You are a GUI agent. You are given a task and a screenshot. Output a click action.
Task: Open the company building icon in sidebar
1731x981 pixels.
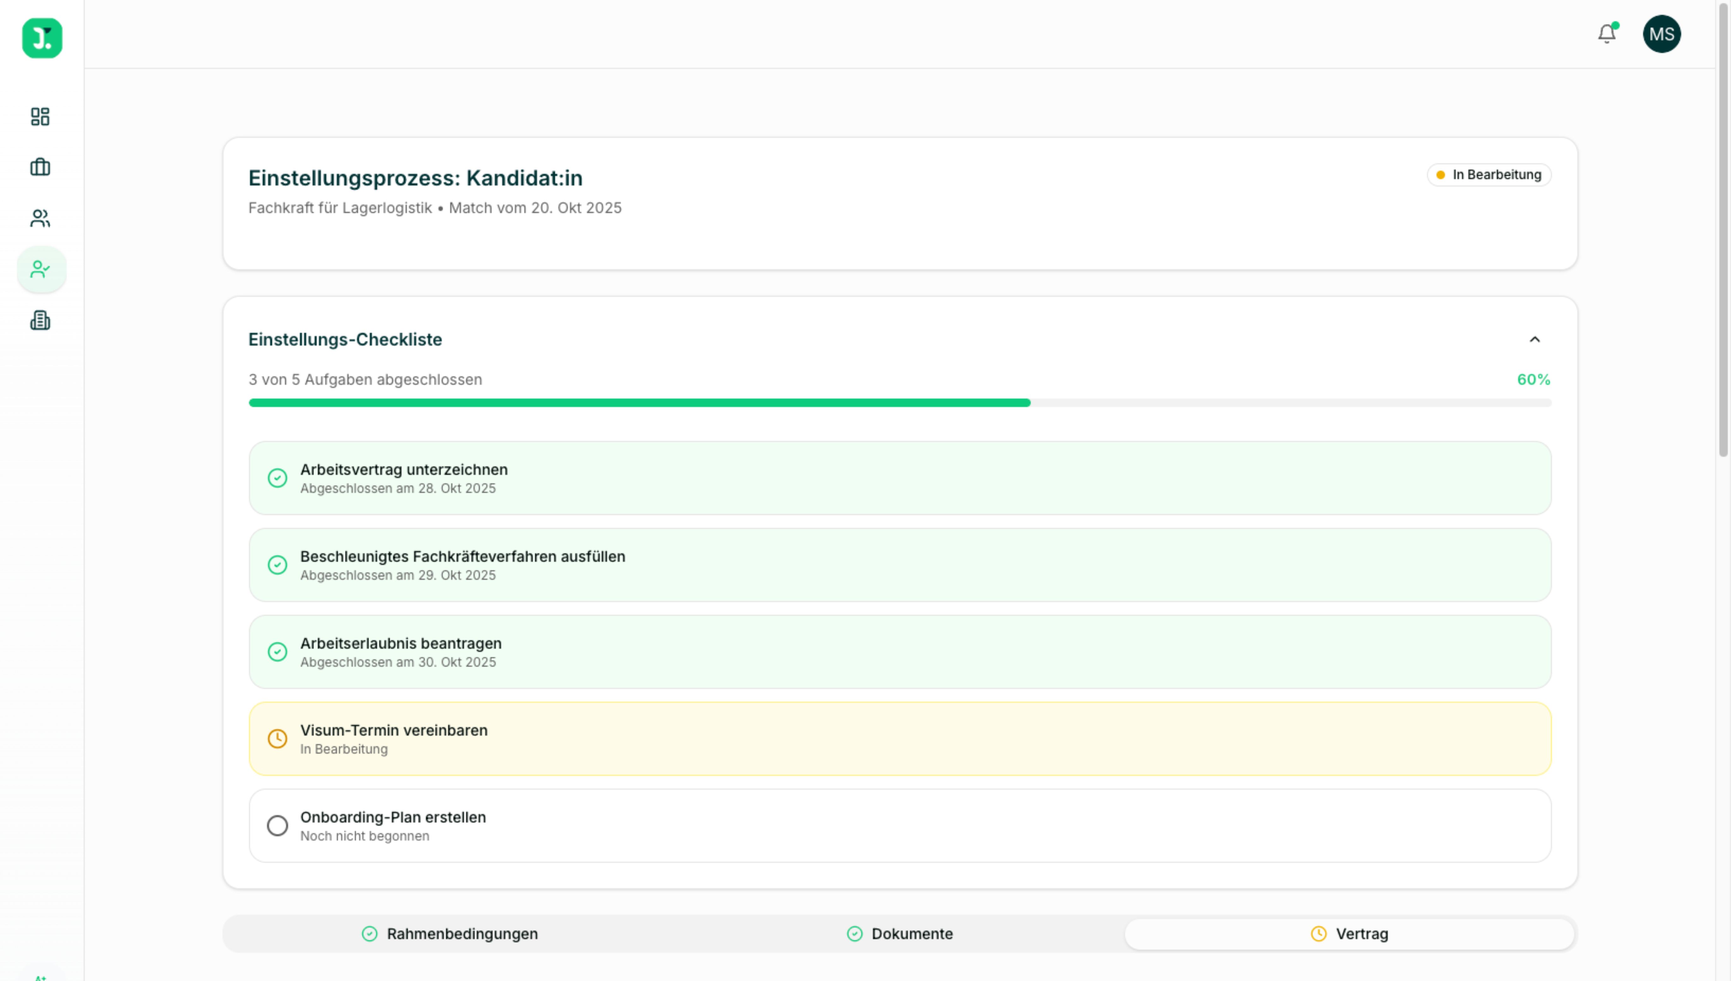point(40,321)
